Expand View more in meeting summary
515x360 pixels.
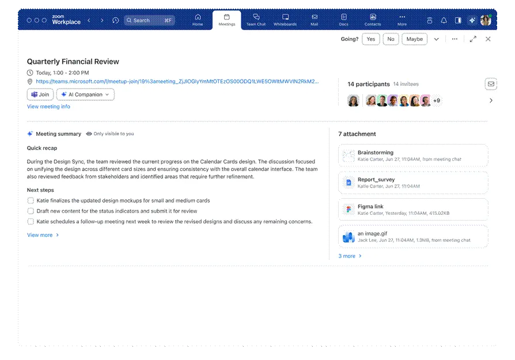coord(43,235)
